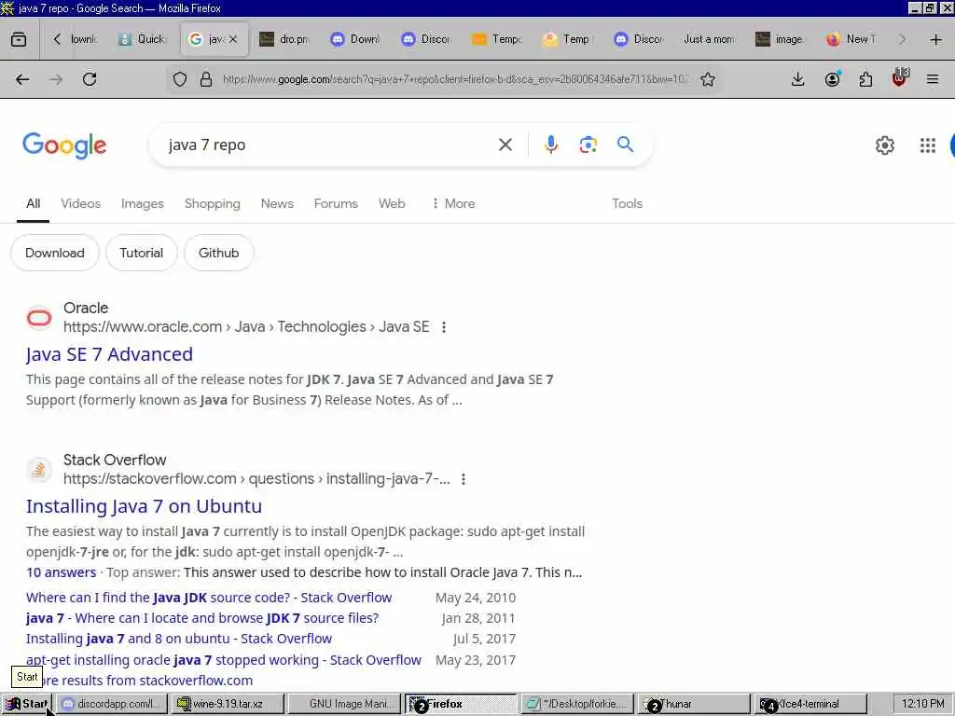Open the Google apps grid
955x716 pixels.
point(928,145)
